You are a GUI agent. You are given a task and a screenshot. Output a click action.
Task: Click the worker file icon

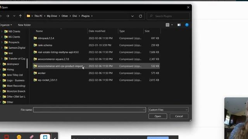tap(35, 73)
